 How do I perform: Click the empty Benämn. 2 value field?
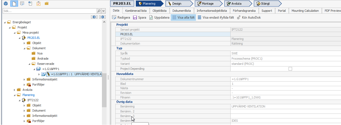(x=286, y=111)
